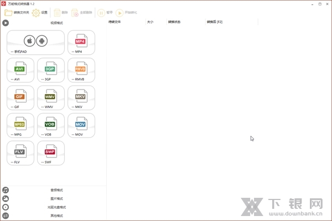The width and height of the screenshot is (332, 221).
Task: Click the file name column header
Action: pyautogui.click(x=126, y=22)
